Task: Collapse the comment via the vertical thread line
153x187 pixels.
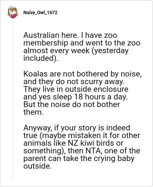Action: (13, 99)
